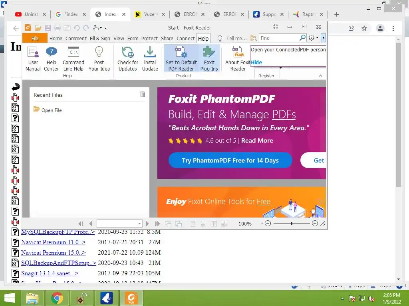409x306 pixels.
Task: Open Chrome new tab plus button
Action: tap(336, 14)
